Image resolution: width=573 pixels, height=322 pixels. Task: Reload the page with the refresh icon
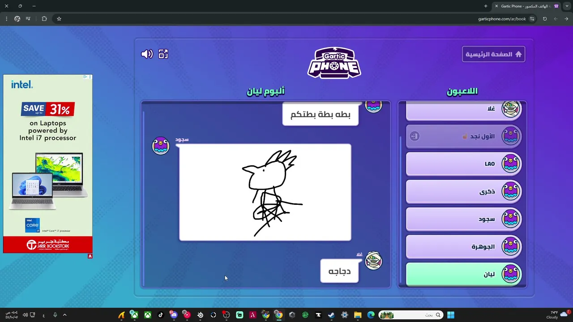(x=545, y=19)
